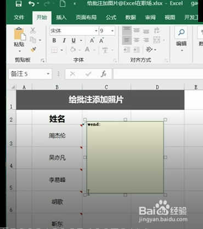Cancel entry with the X button
The height and width of the screenshot is (229, 203).
(72, 74)
